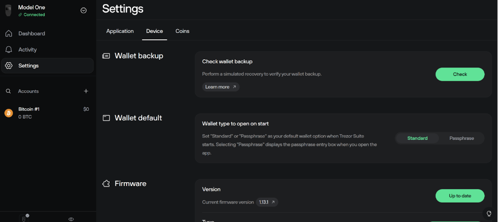Toggle discreet mode eye icon

pos(71,219)
